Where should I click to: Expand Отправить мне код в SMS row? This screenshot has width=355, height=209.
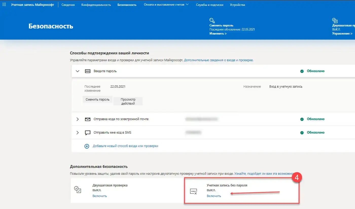point(78,133)
